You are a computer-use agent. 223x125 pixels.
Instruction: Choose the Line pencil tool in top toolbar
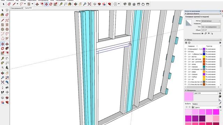tap(14, 4)
